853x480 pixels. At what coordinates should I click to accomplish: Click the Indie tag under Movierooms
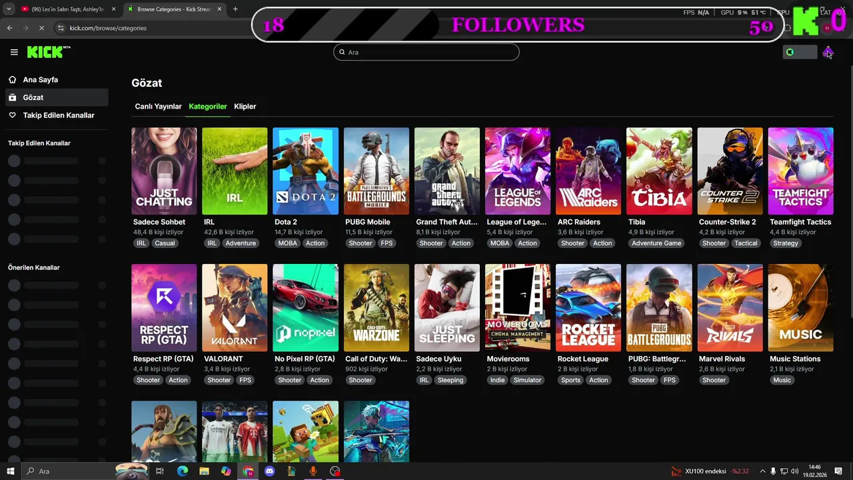tap(497, 380)
